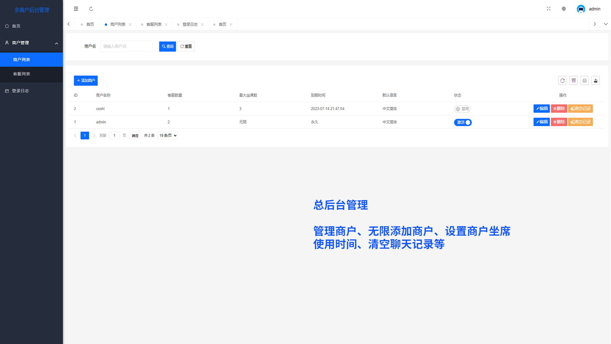Enter fullscreen using the expand icon
This screenshot has width=611, height=344.
tap(548, 9)
